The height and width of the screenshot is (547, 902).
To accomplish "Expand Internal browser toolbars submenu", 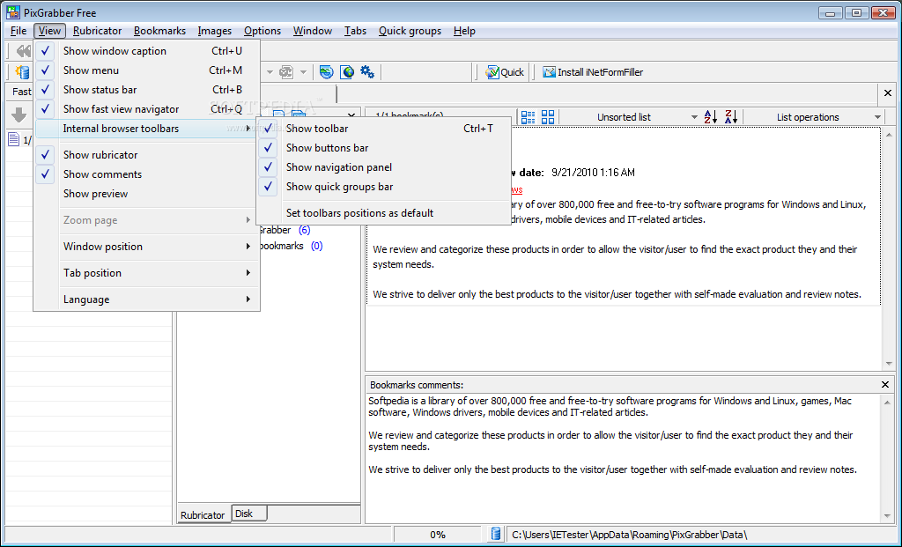I will (x=147, y=129).
